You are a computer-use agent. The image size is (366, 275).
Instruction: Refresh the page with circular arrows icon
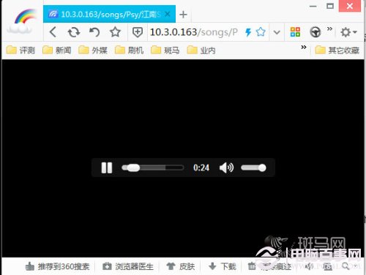pos(74,32)
